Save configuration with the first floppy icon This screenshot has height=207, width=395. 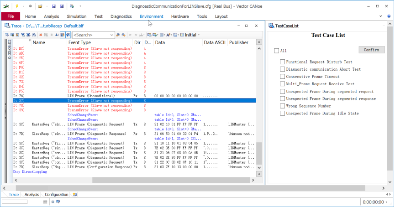tap(54, 6)
